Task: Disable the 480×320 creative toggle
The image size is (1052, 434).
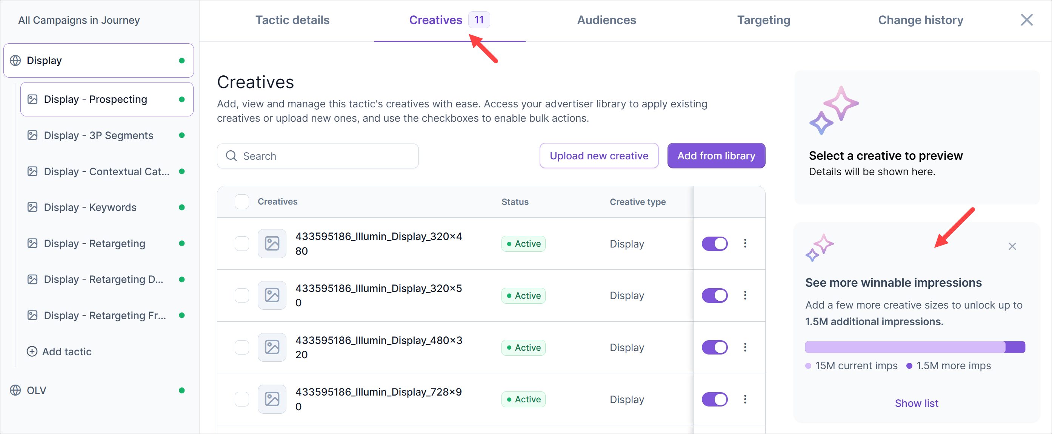Action: pos(714,347)
